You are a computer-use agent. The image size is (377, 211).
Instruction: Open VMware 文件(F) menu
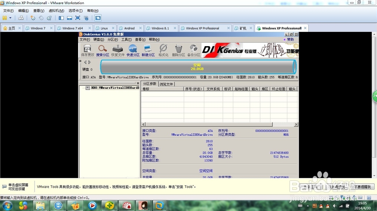8,11
